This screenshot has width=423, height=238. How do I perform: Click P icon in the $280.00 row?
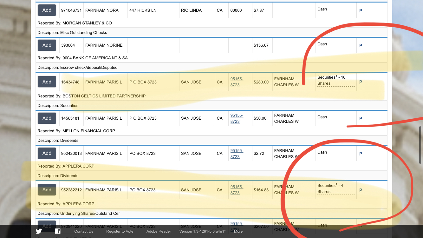(361, 82)
